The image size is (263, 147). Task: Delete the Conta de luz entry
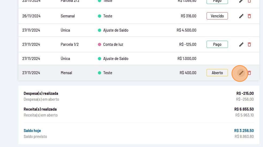coord(249,44)
